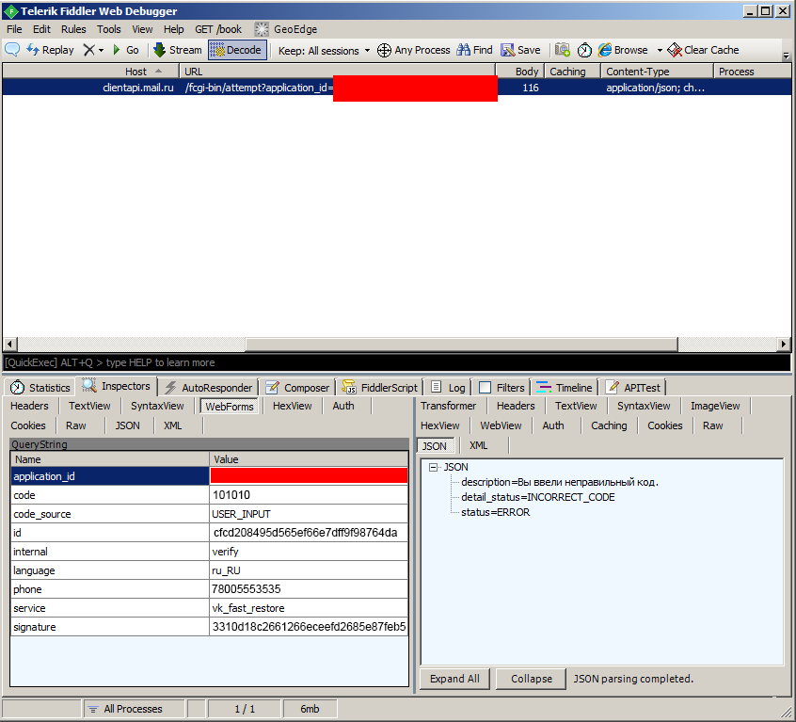Toggle the Decode button

[237, 50]
